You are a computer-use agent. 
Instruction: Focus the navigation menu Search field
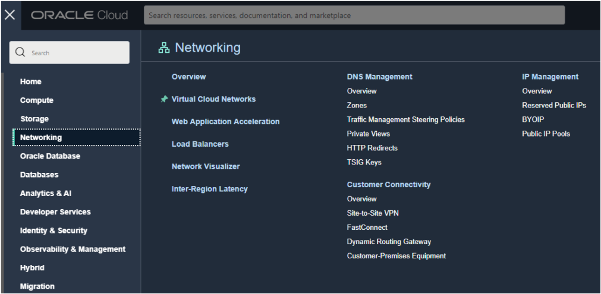click(x=70, y=52)
